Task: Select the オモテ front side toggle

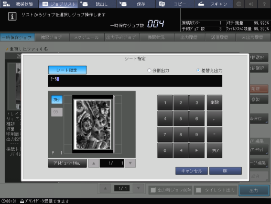Action: pyautogui.click(x=57, y=100)
